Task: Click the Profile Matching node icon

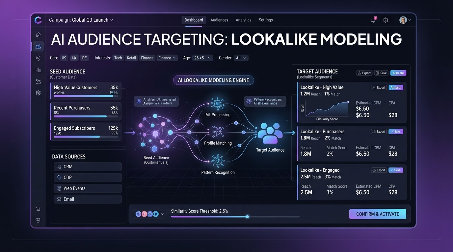Action: tap(218, 132)
